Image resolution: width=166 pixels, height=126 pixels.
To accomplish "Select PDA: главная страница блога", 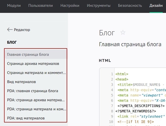I will [33, 91].
